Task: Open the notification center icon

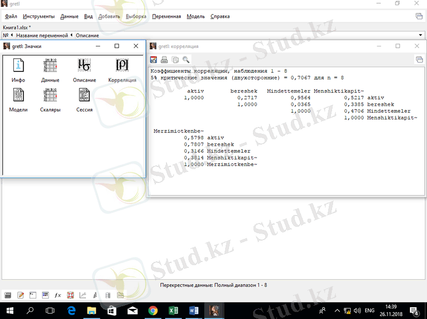Action: [414, 310]
